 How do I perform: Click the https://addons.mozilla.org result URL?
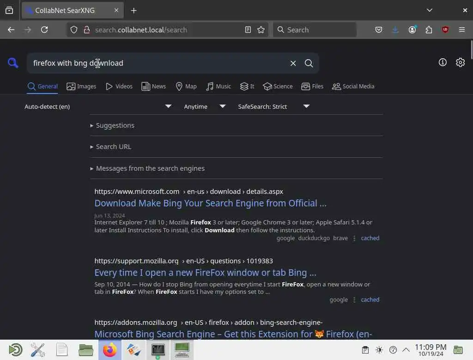click(x=208, y=323)
